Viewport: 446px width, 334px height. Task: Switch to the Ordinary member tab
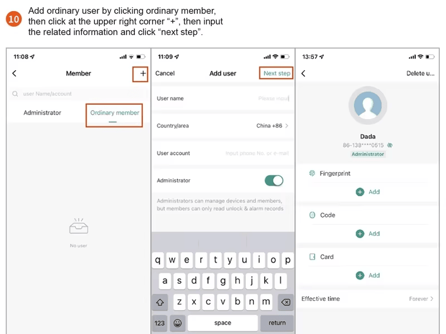coord(115,113)
